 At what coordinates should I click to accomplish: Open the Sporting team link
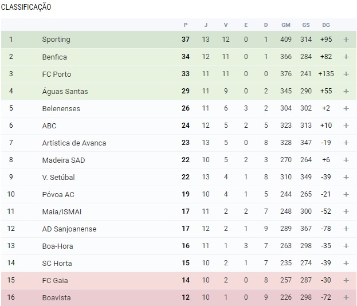(x=56, y=40)
